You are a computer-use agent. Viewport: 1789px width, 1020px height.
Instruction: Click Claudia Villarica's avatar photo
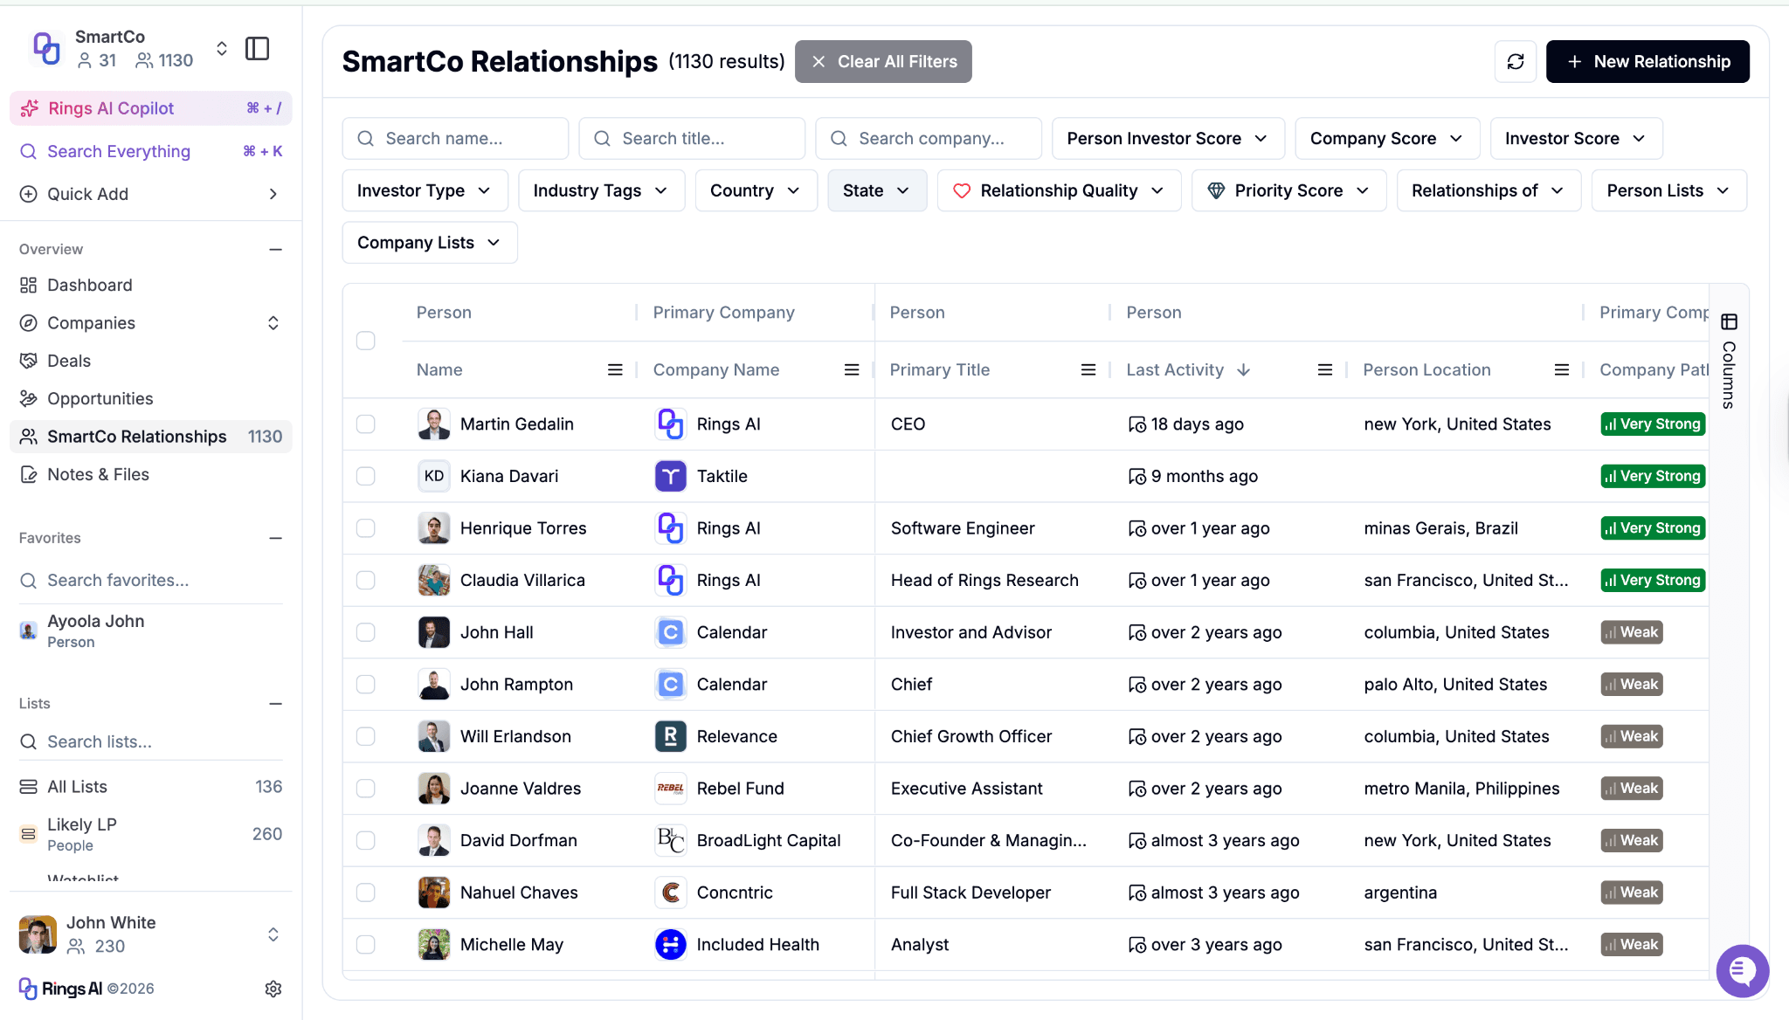click(434, 581)
